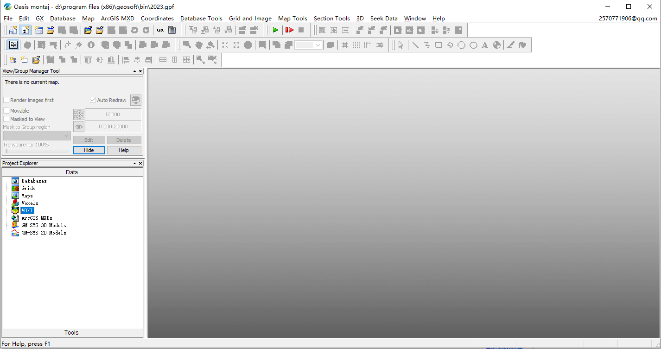
Task: Click the grey square stop icon
Action: (x=301, y=30)
